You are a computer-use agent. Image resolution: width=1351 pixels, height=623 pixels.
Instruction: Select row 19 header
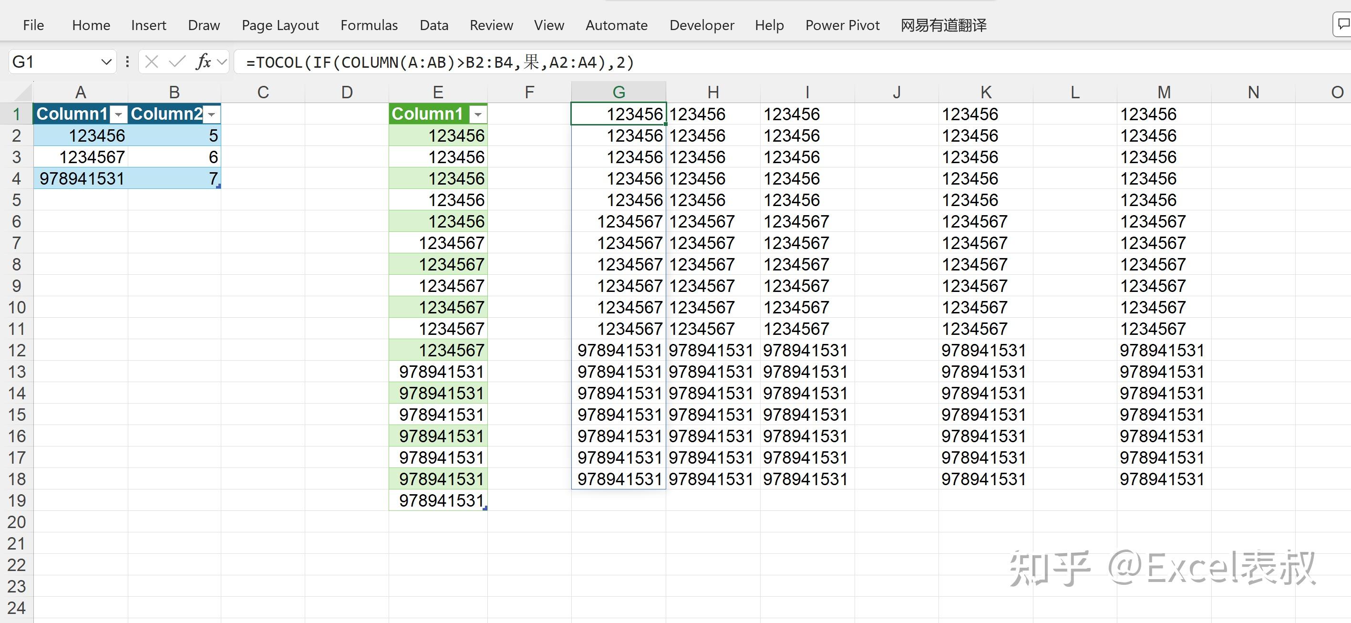pos(17,500)
